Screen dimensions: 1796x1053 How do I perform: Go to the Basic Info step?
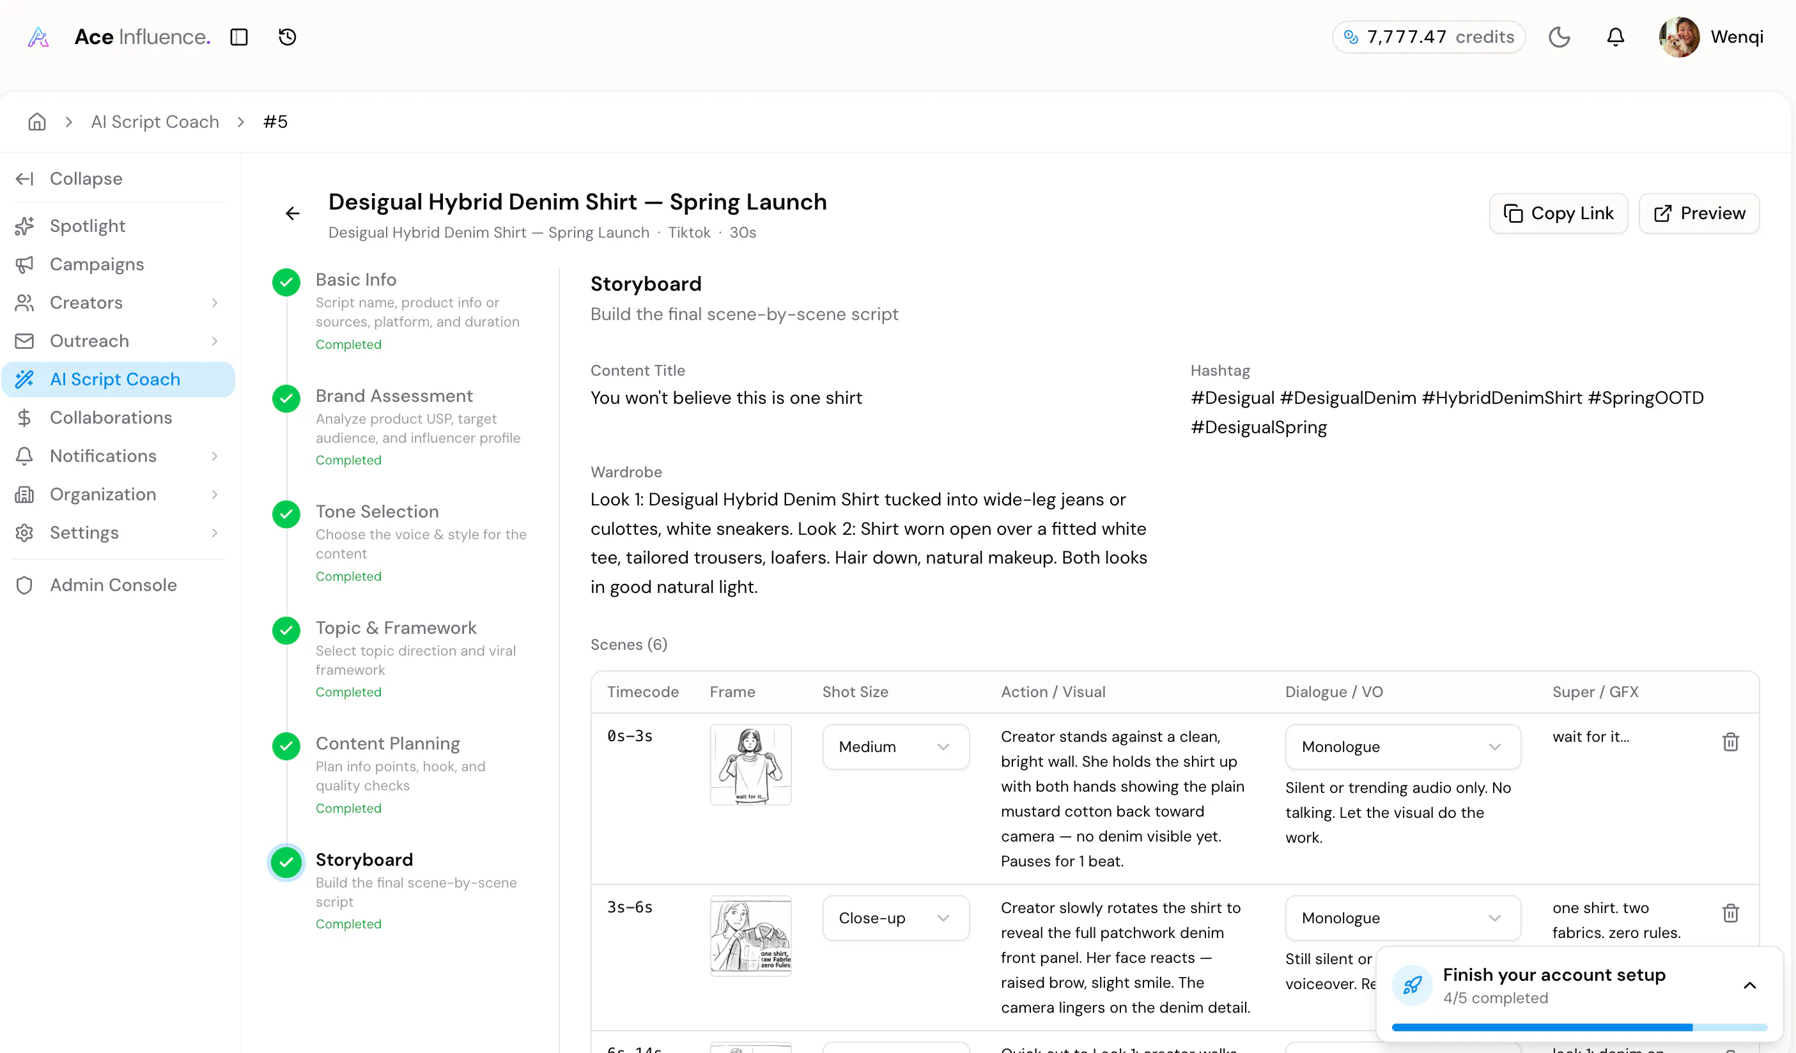pos(355,280)
